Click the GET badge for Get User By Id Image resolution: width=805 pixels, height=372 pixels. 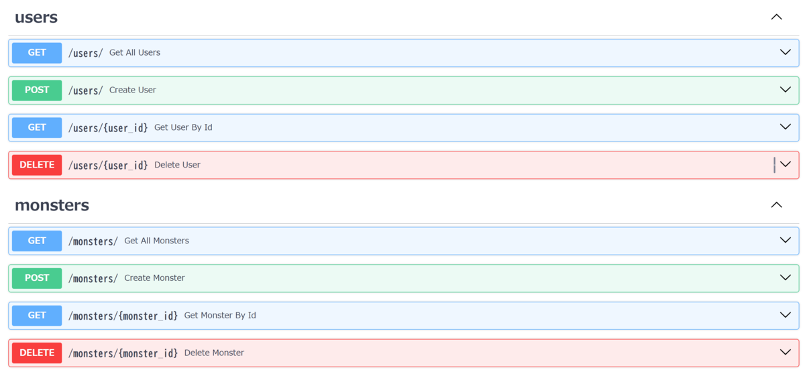click(37, 127)
